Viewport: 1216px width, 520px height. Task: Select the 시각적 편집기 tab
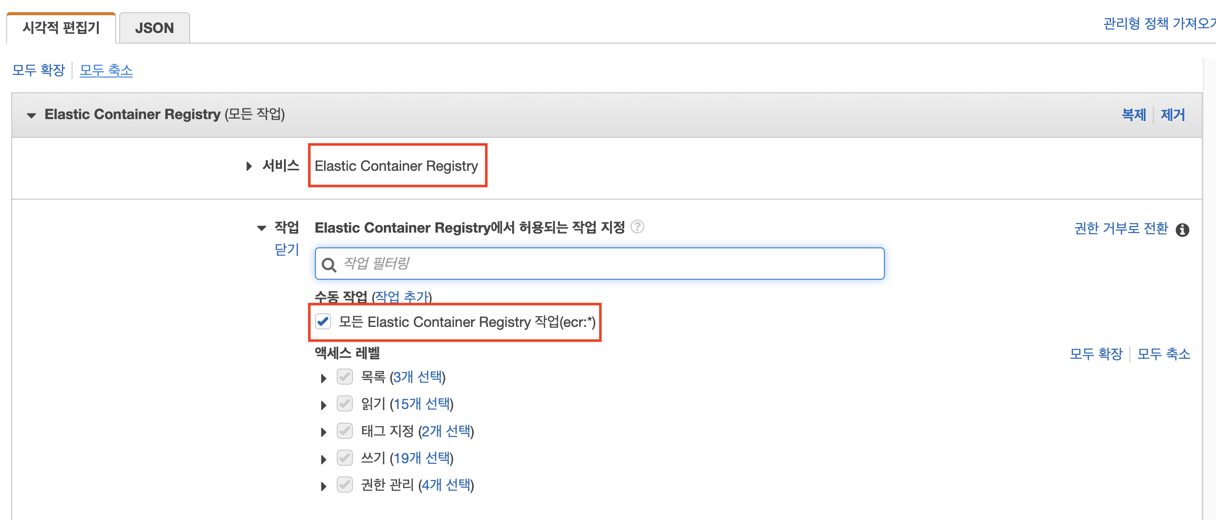coord(61,28)
